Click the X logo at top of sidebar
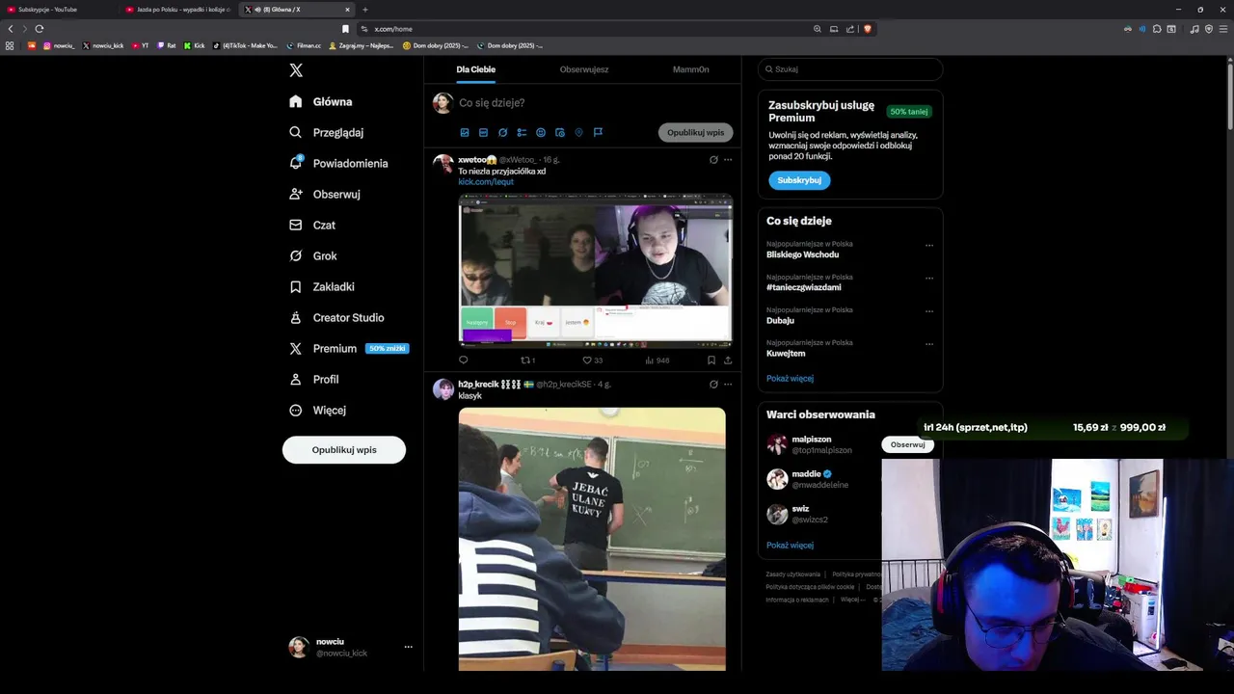1234x694 pixels. (x=296, y=70)
